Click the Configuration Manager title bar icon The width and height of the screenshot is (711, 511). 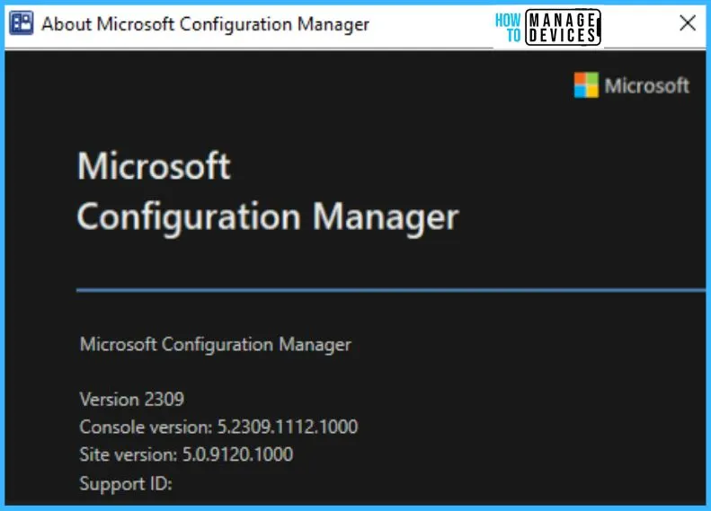click(22, 22)
